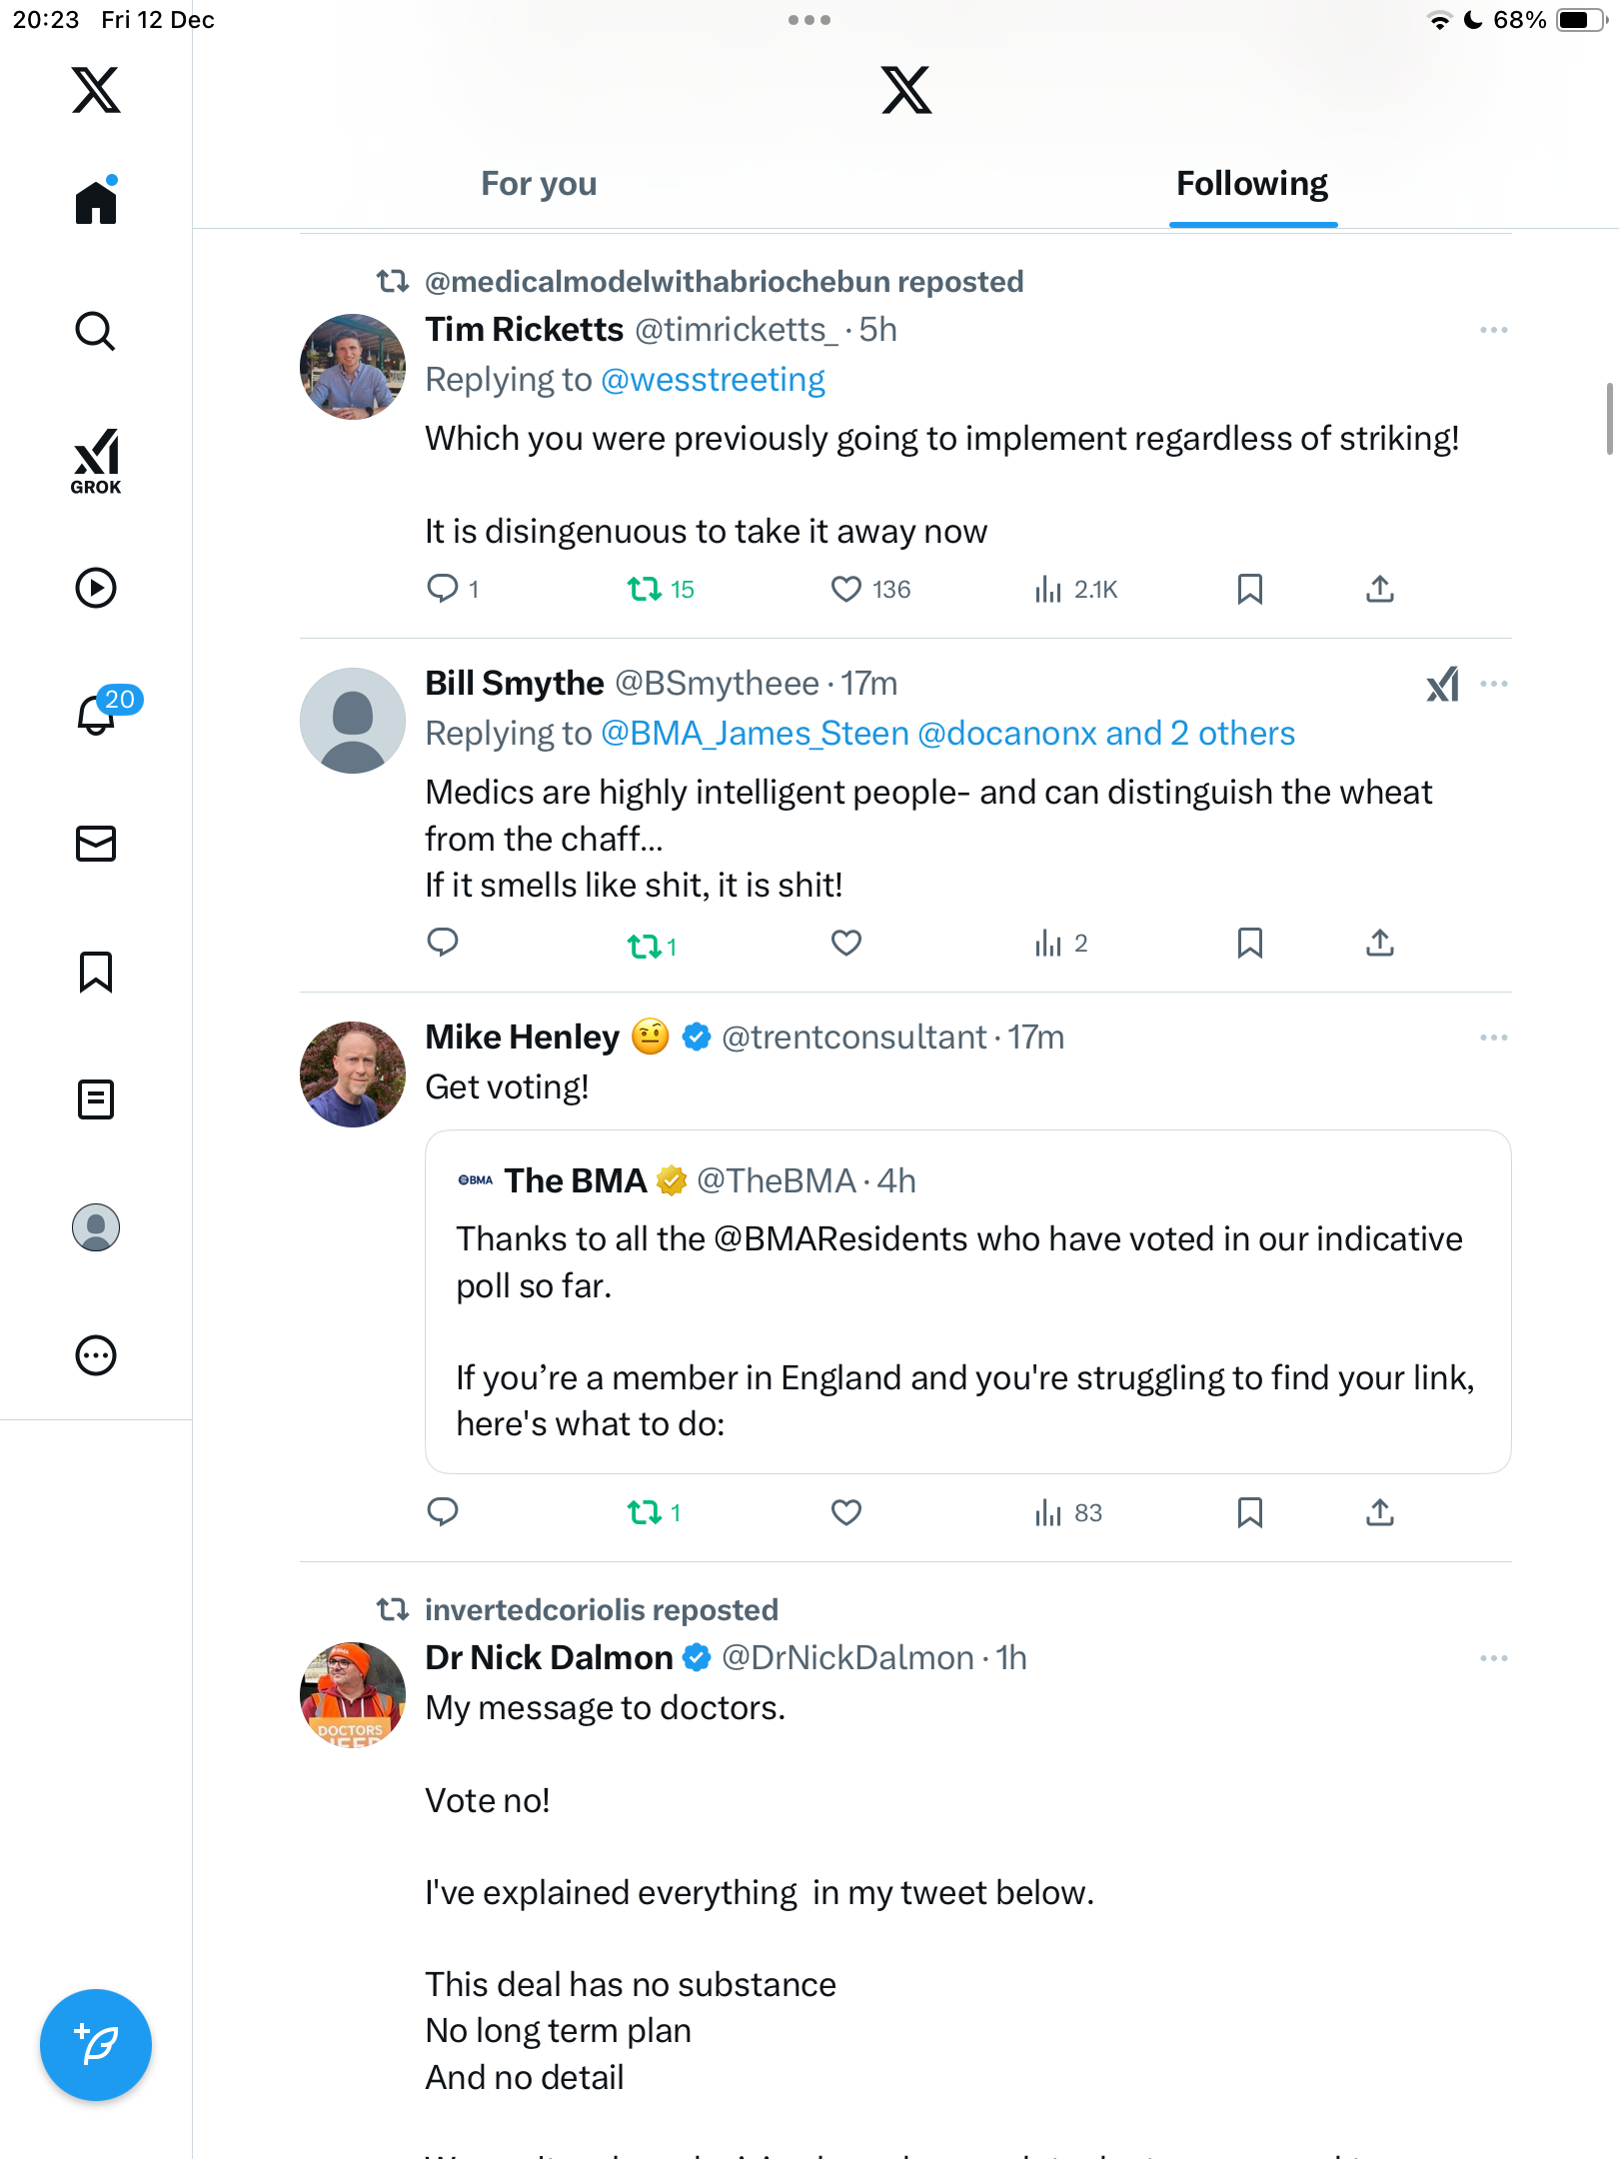
Task: Open Mike Henley's profile picture
Action: pos(352,1075)
